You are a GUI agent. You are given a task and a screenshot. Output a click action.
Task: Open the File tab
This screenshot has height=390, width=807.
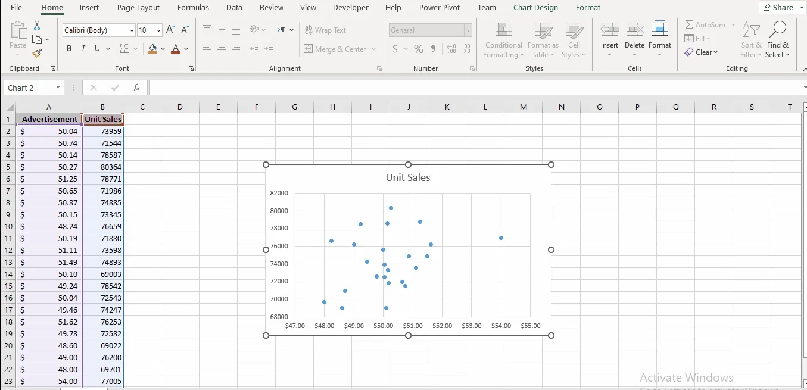(16, 8)
